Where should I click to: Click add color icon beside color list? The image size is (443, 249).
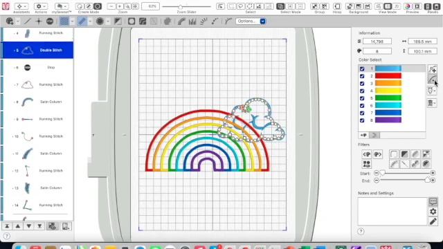tap(432, 69)
